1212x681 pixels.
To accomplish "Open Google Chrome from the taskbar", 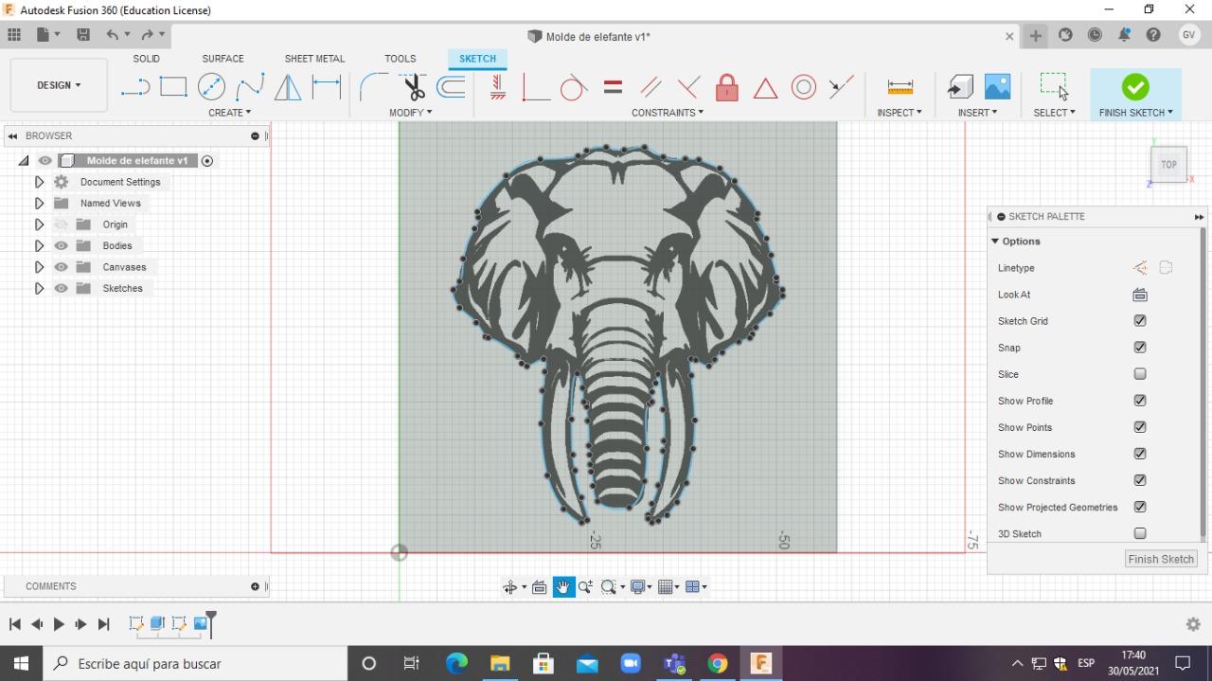I will [x=717, y=663].
